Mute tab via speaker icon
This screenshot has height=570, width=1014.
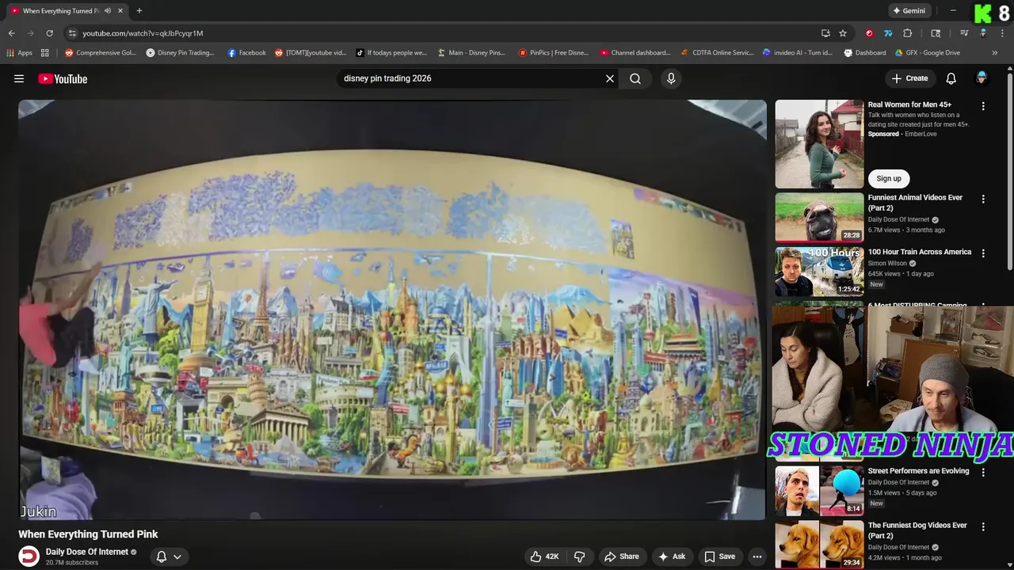click(x=107, y=11)
